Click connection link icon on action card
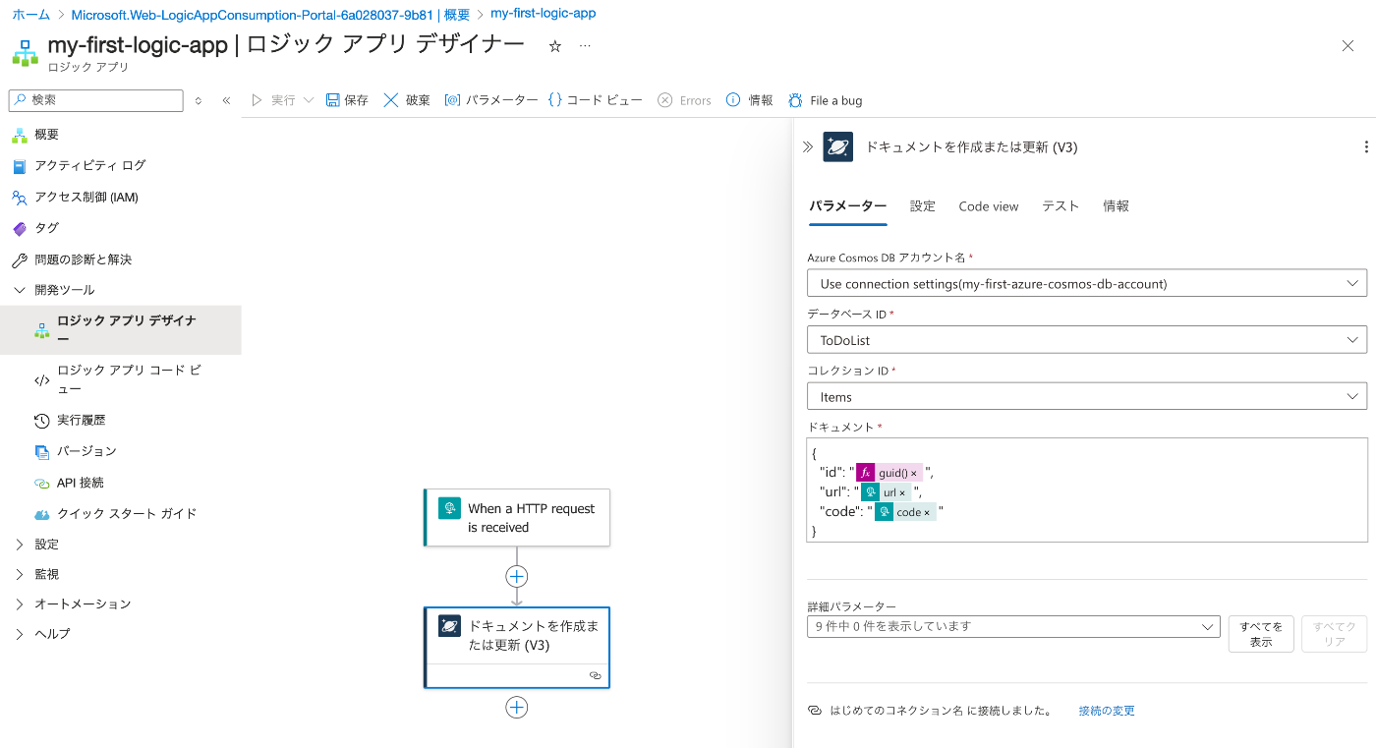Viewport: 1376px width, 748px height. click(x=595, y=675)
